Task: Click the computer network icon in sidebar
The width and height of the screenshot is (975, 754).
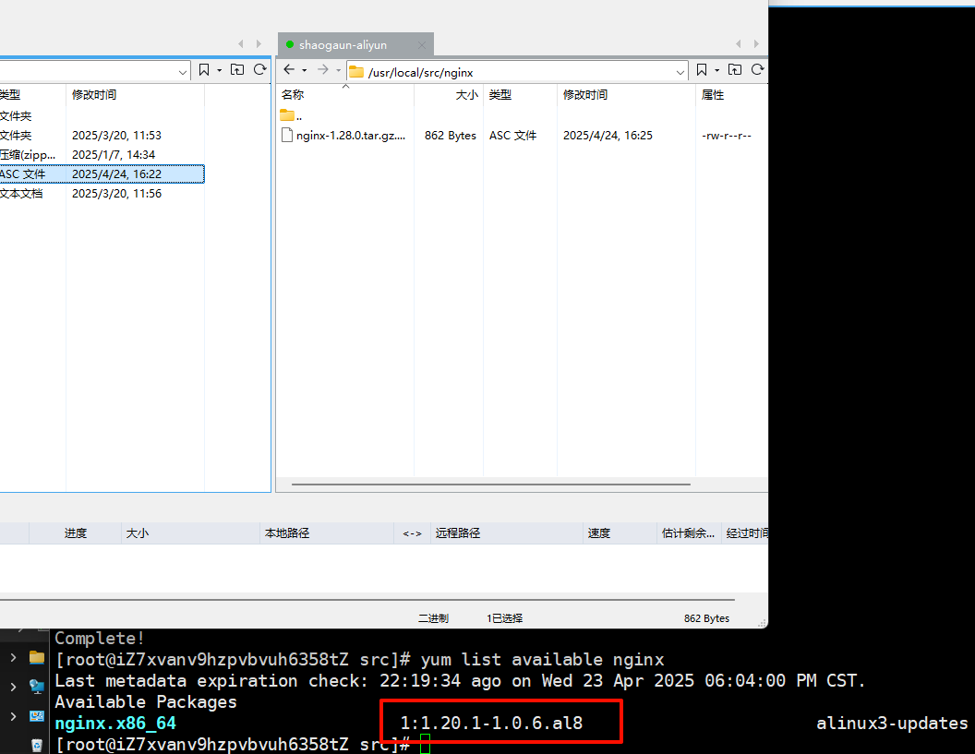Action: [37, 687]
